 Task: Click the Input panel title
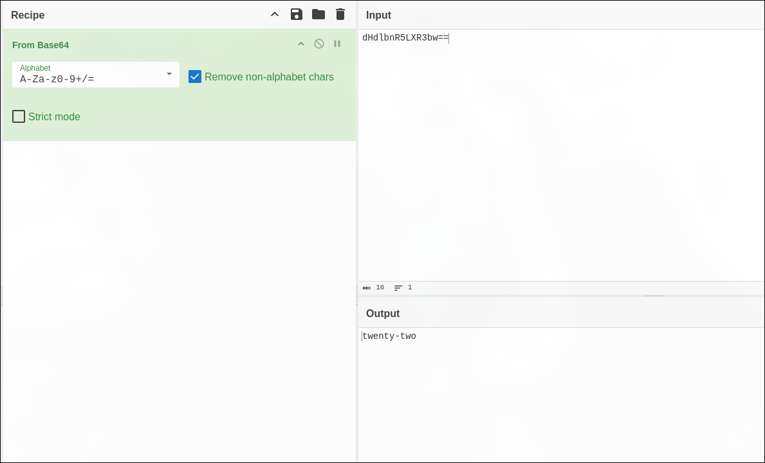click(378, 15)
